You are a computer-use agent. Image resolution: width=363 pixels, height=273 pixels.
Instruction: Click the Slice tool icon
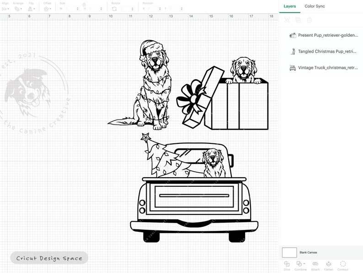pyautogui.click(x=287, y=264)
